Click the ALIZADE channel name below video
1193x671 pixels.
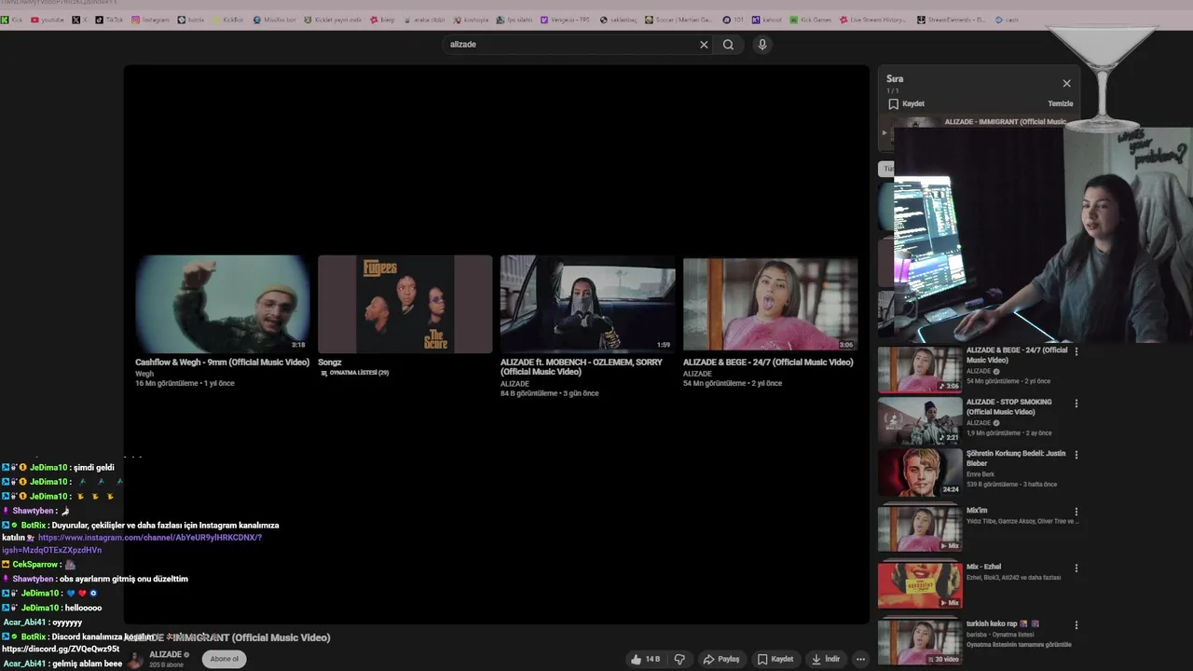coord(166,654)
